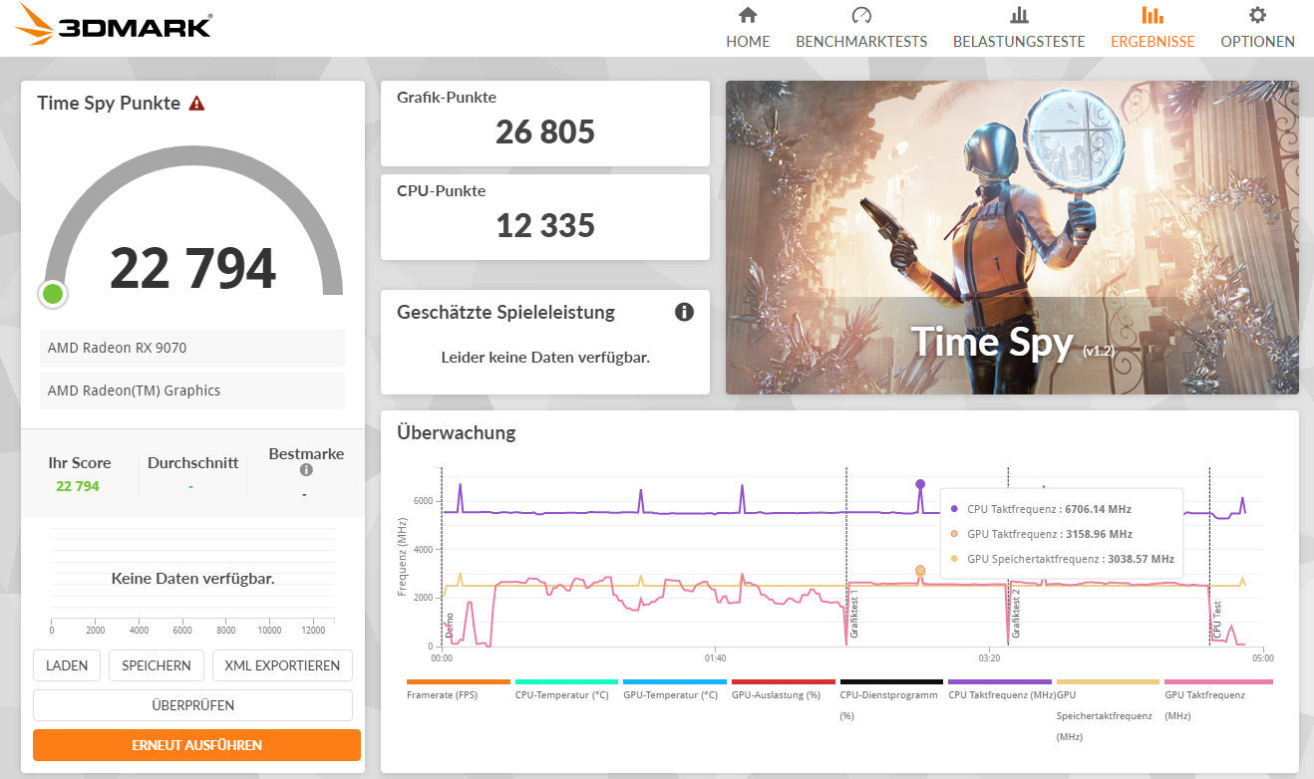Click 'Leider keine Daten verfügbar.' message
The width and height of the screenshot is (1314, 779).
[545, 357]
